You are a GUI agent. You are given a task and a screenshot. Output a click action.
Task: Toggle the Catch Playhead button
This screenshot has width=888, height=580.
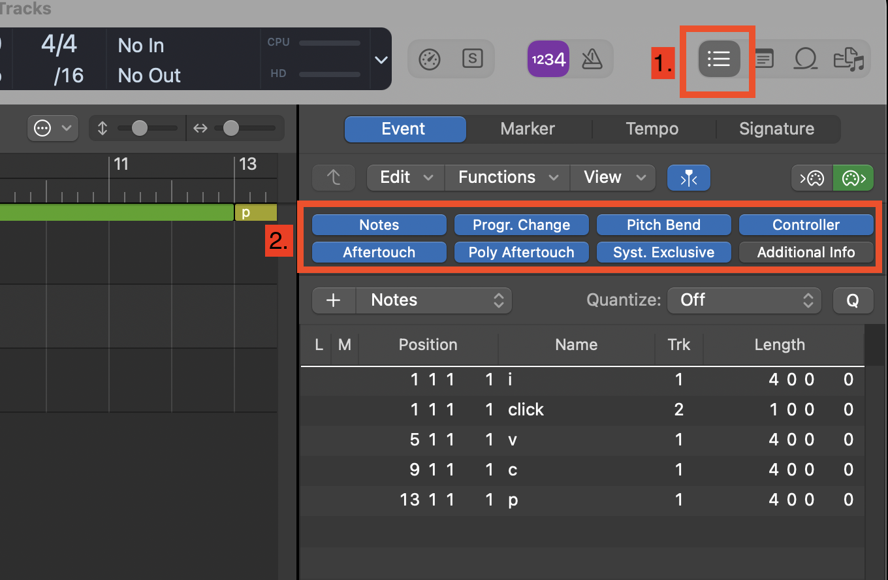point(688,178)
